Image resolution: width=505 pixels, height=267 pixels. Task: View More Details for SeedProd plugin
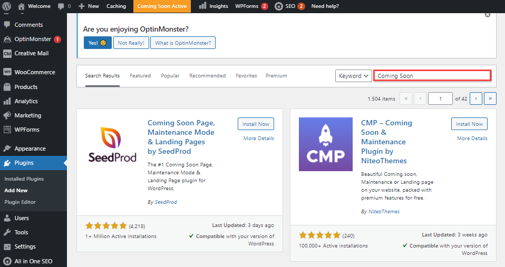(x=259, y=139)
